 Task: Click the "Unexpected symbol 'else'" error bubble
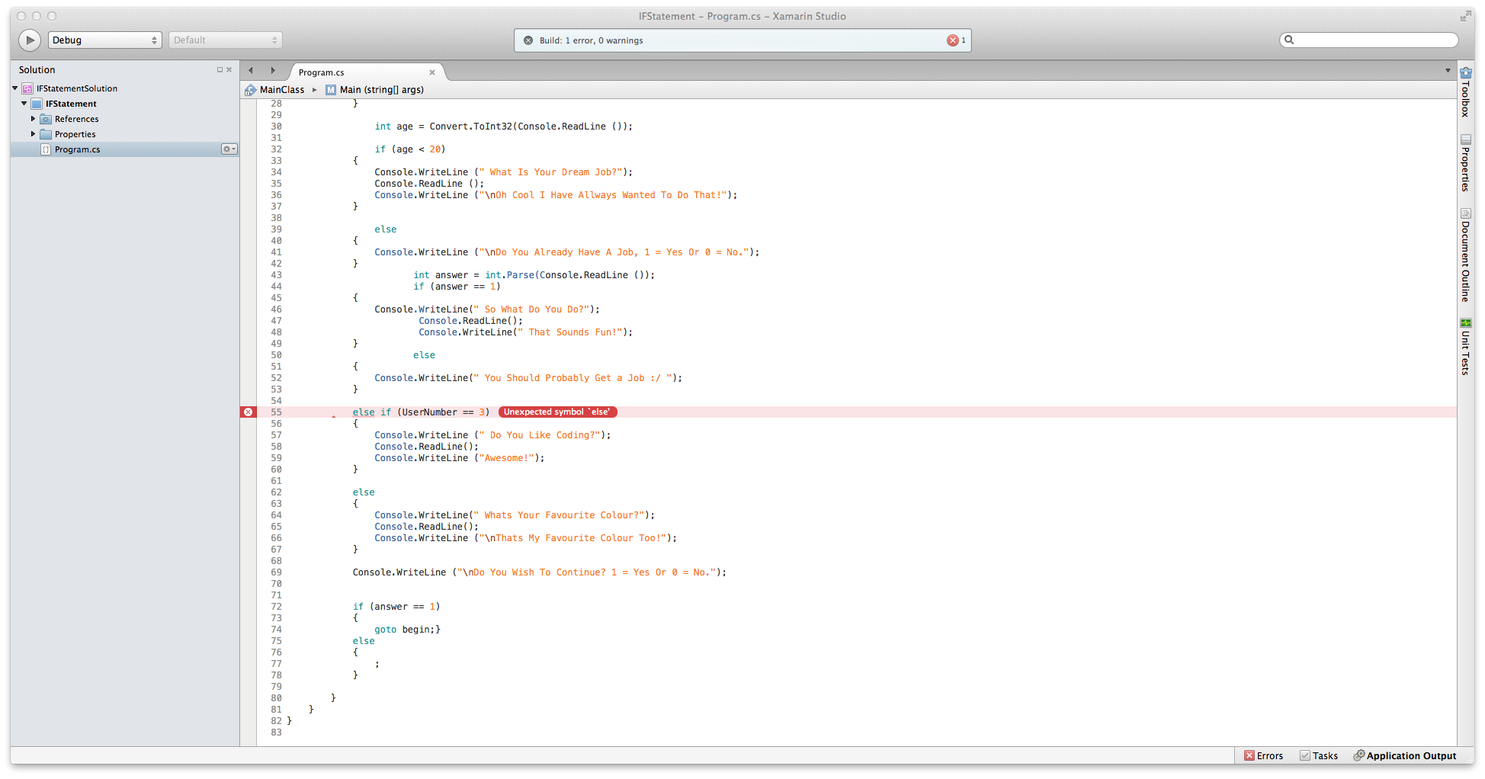pos(557,412)
